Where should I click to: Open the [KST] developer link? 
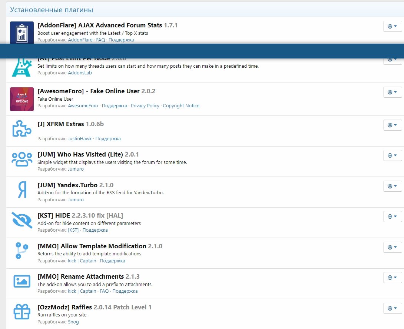[73, 230]
